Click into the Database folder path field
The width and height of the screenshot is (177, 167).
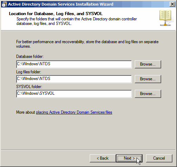tap(74, 64)
